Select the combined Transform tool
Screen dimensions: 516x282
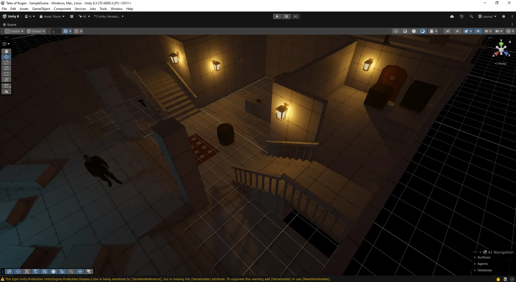pyautogui.click(x=6, y=79)
